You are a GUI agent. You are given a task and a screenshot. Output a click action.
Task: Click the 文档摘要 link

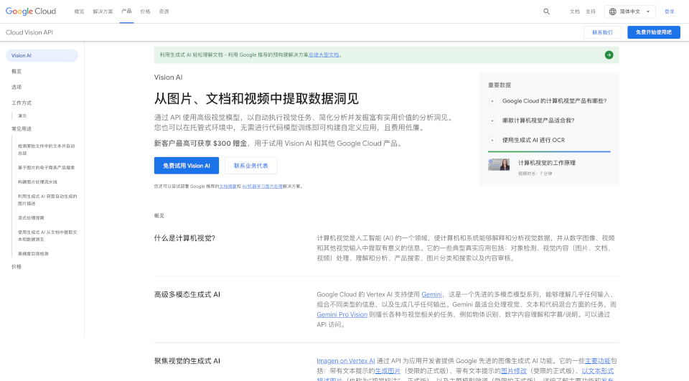[228, 187]
